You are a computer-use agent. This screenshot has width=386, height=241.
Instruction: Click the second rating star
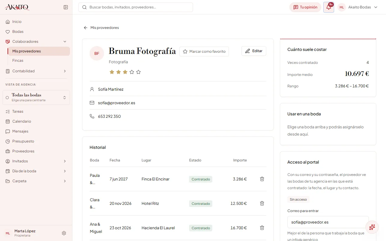(x=119, y=72)
